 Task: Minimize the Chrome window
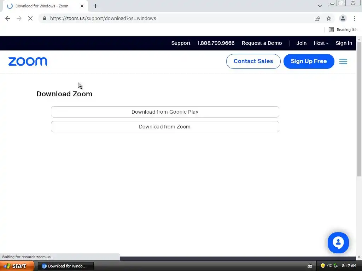(x=332, y=3)
